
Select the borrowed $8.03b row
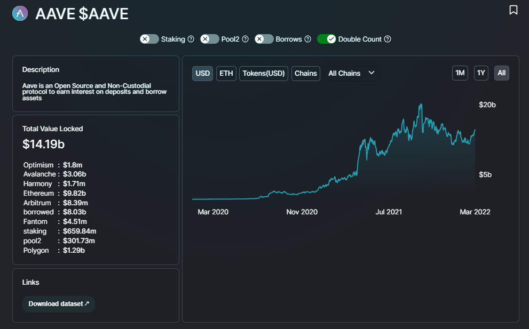[54, 212]
